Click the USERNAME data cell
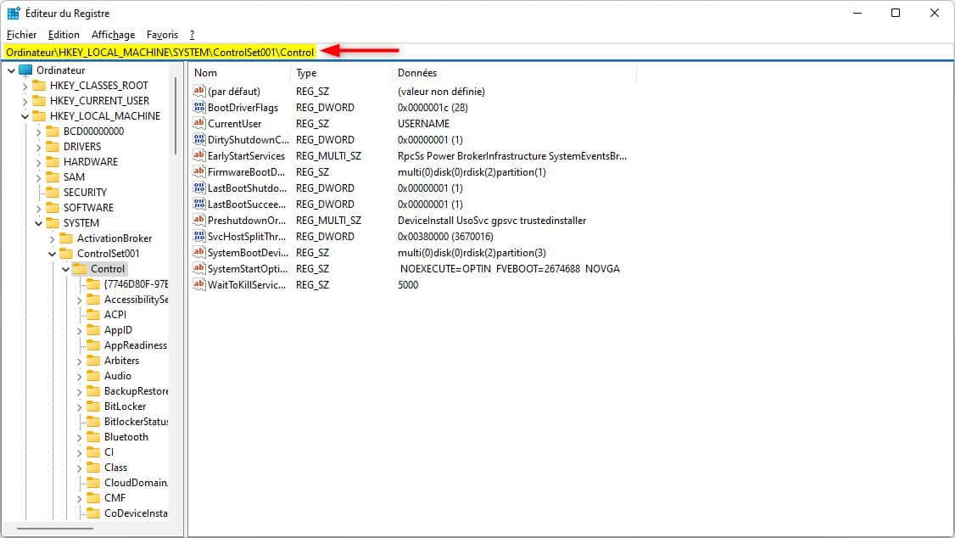 [423, 123]
